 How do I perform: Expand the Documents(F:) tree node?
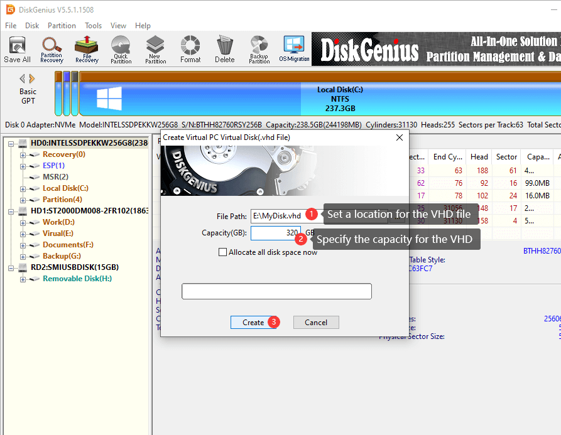[23, 245]
